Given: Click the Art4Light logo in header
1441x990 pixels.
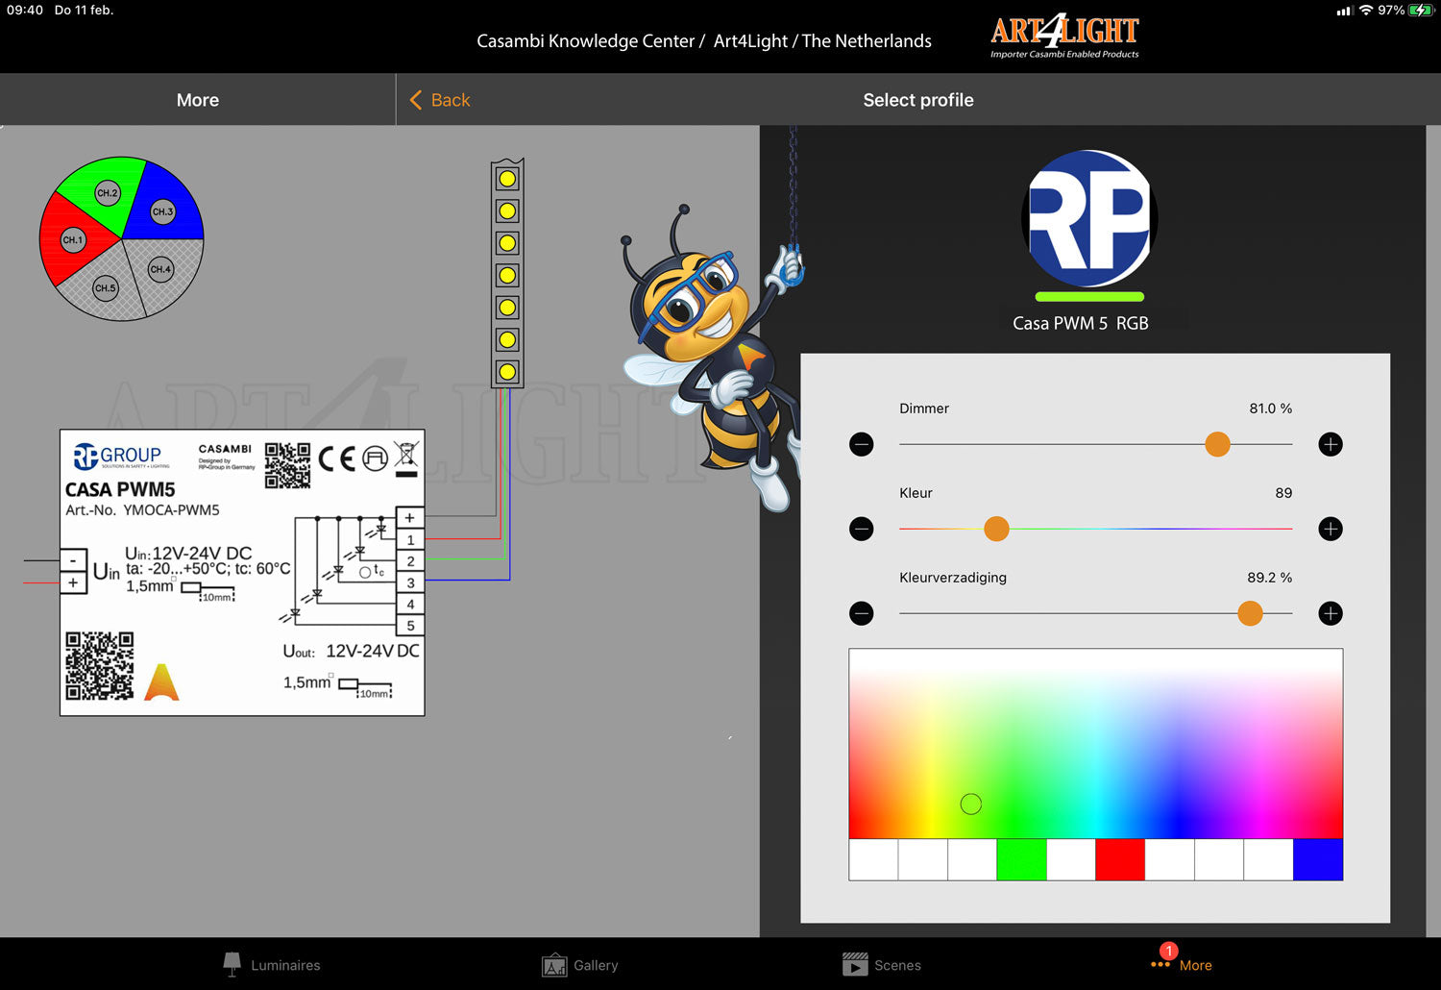Looking at the screenshot, I should (1064, 37).
